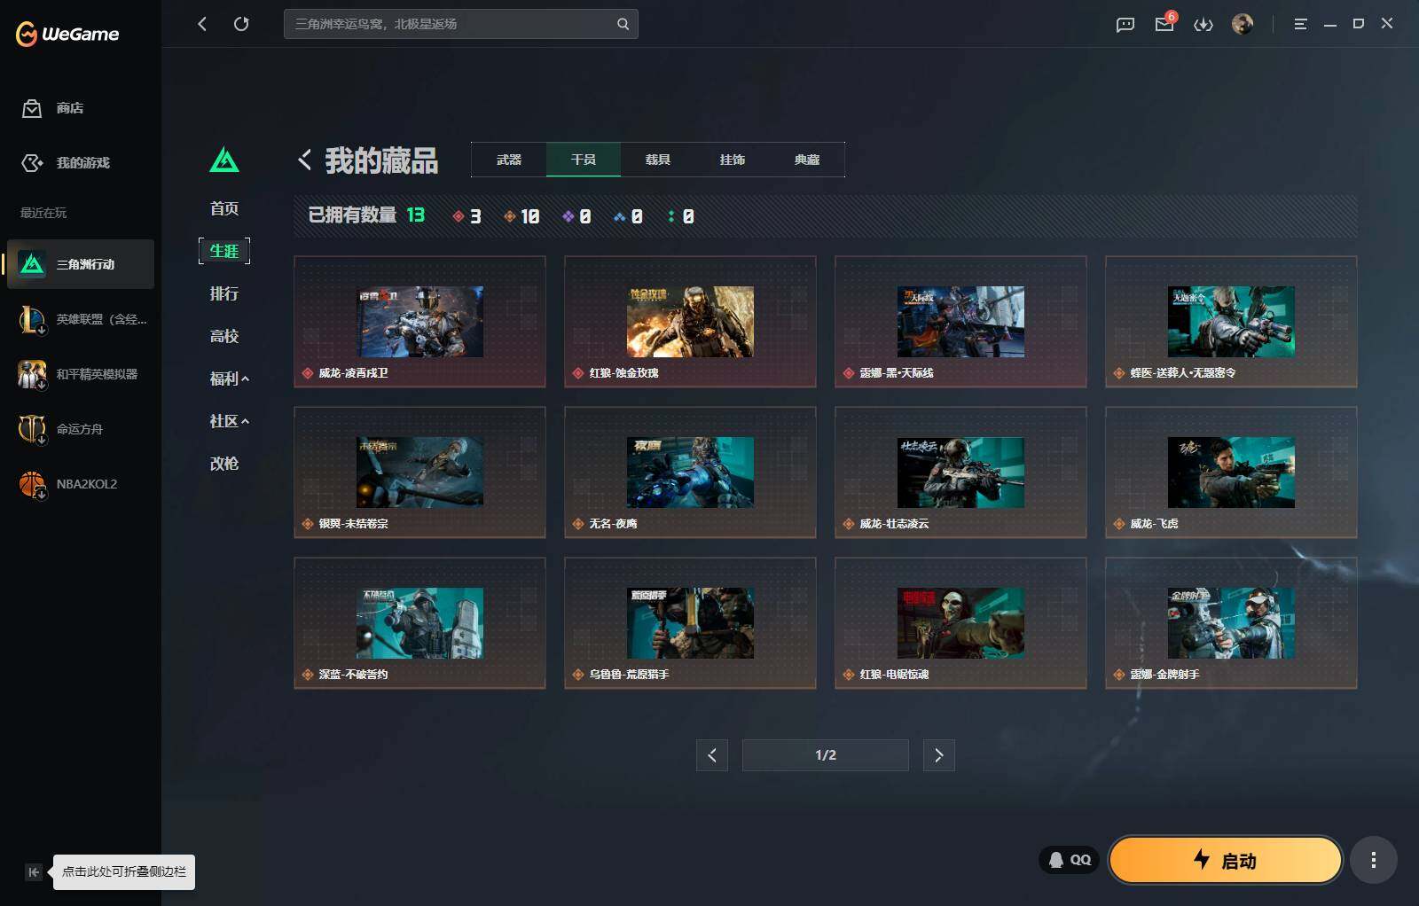This screenshot has width=1419, height=906.
Task: Expand the 福利 menu
Action: (x=229, y=379)
